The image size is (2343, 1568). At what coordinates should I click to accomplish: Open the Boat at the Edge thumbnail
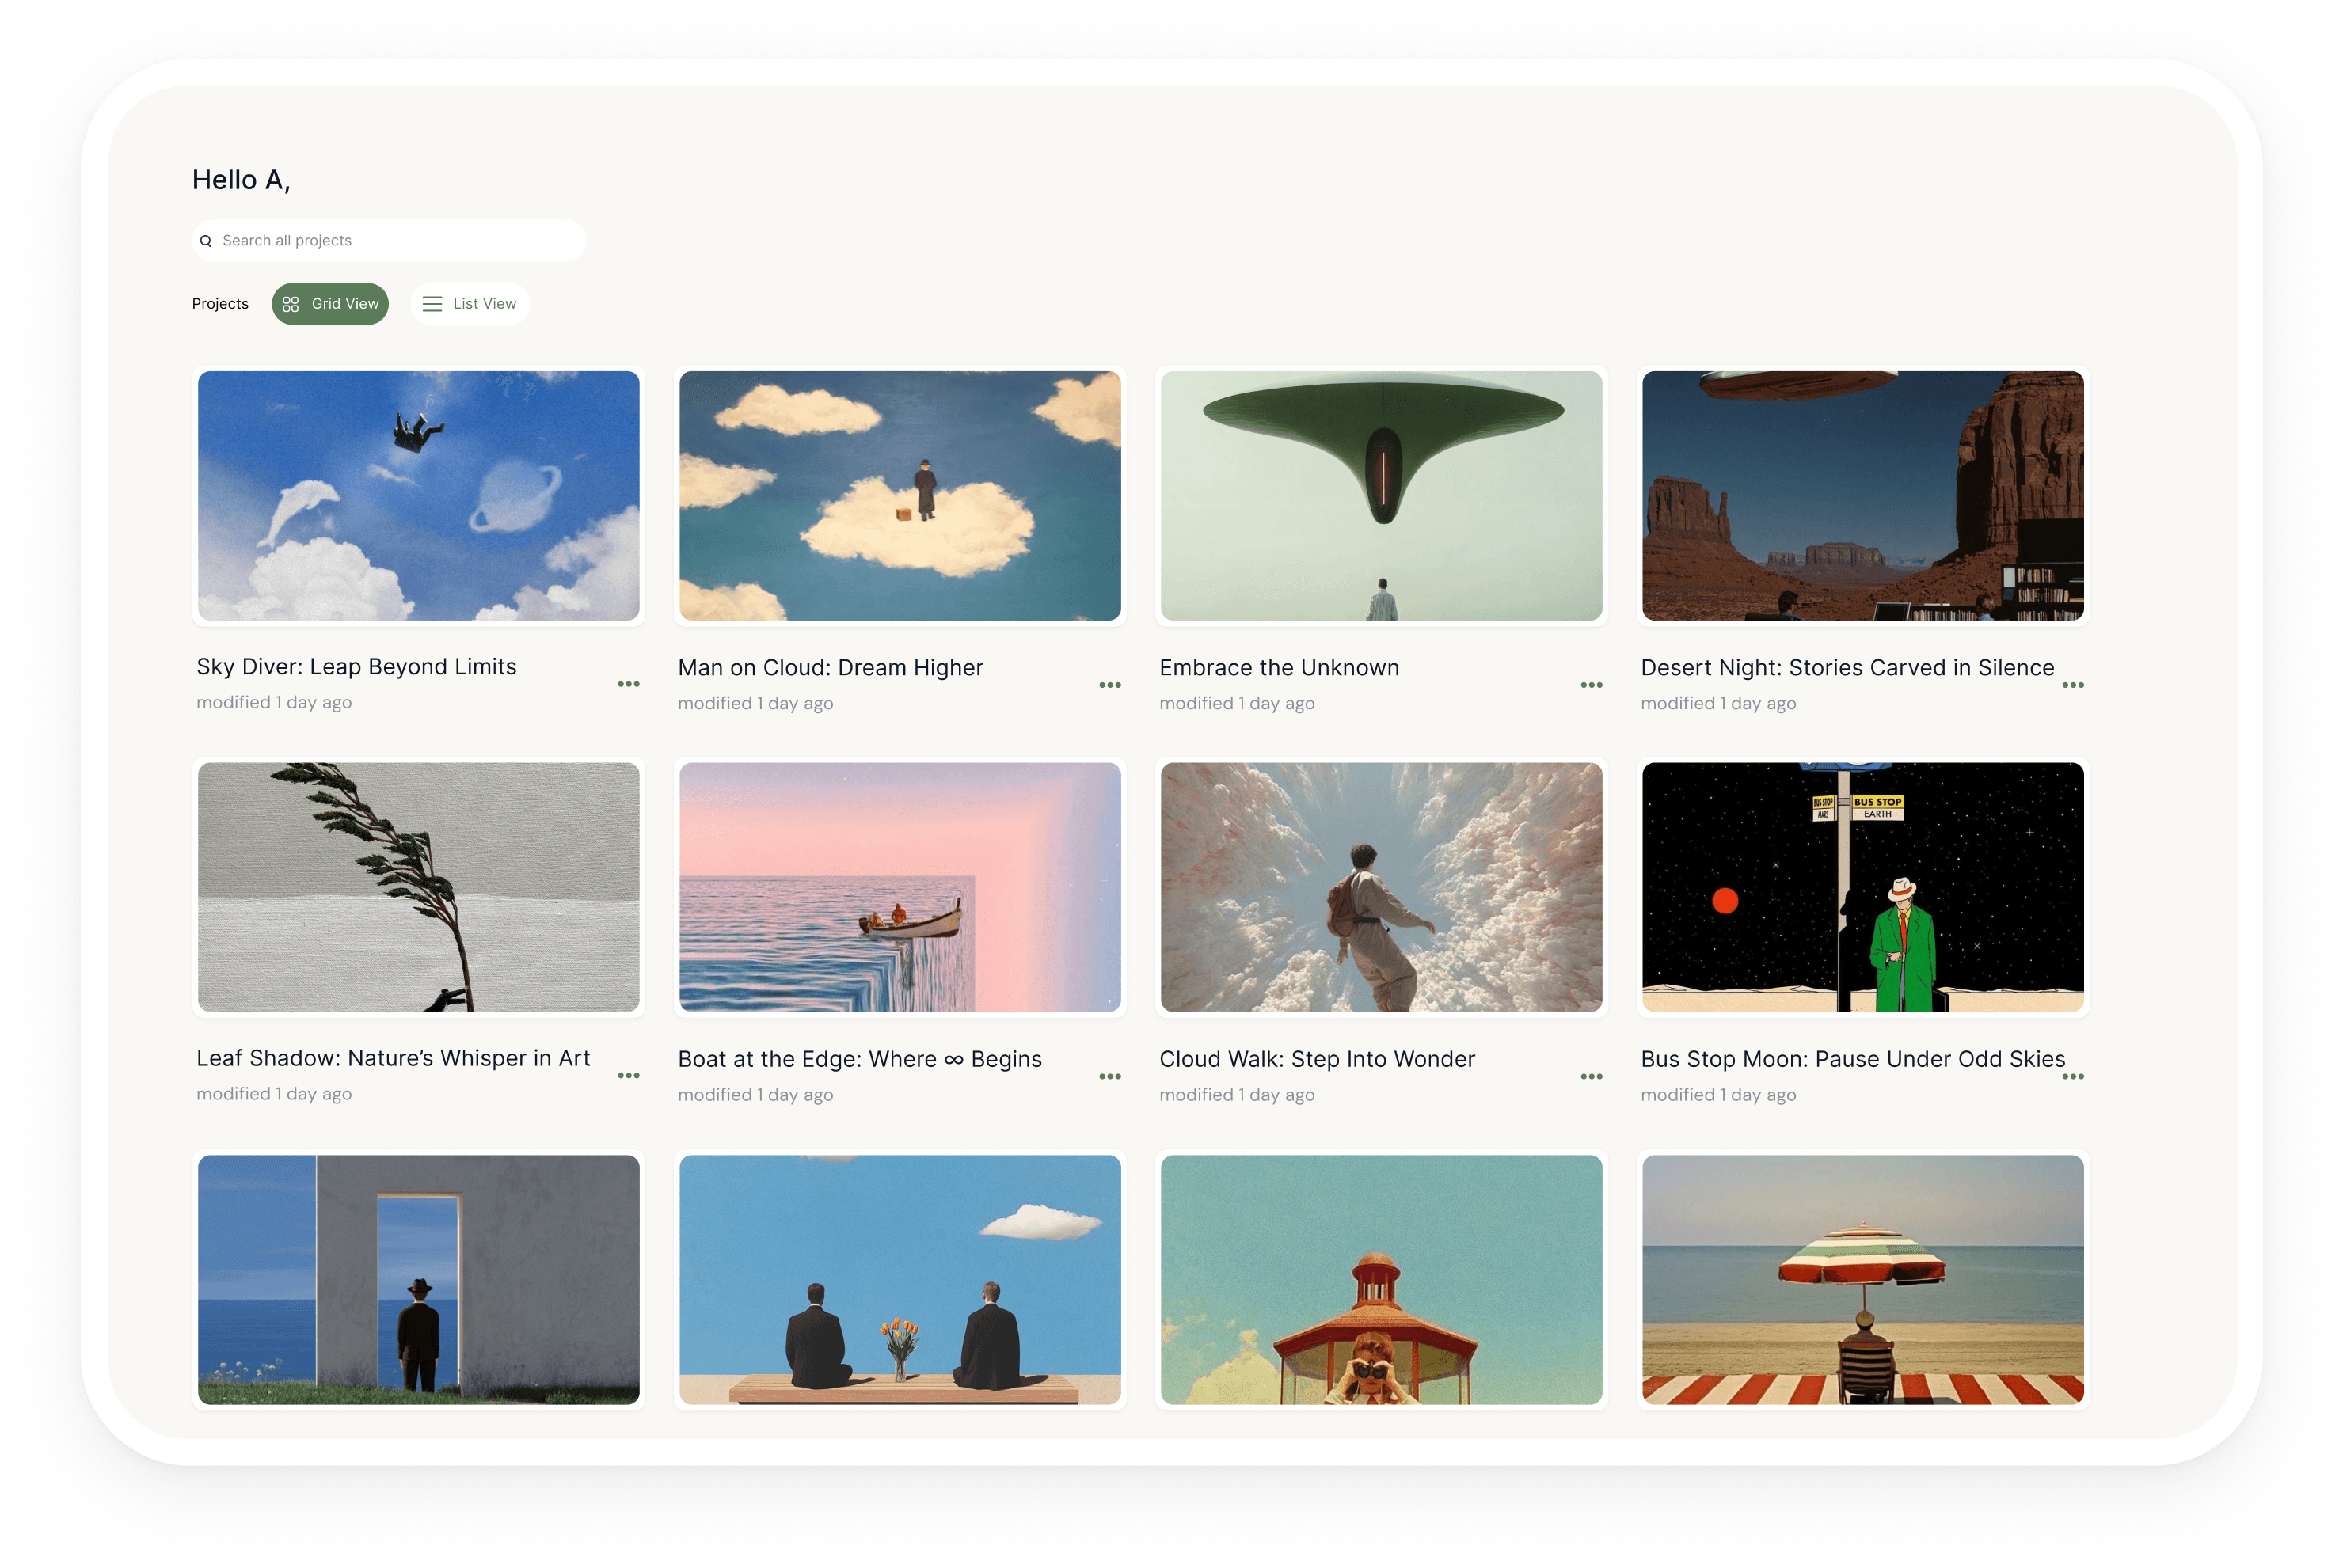point(900,888)
